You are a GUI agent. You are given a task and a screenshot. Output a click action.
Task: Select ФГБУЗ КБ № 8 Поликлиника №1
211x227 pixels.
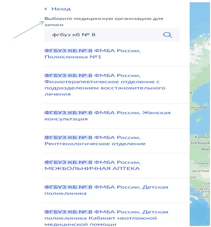[92, 54]
